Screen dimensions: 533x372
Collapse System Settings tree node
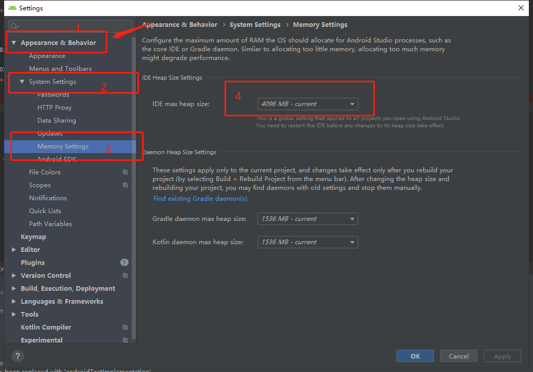click(x=22, y=82)
